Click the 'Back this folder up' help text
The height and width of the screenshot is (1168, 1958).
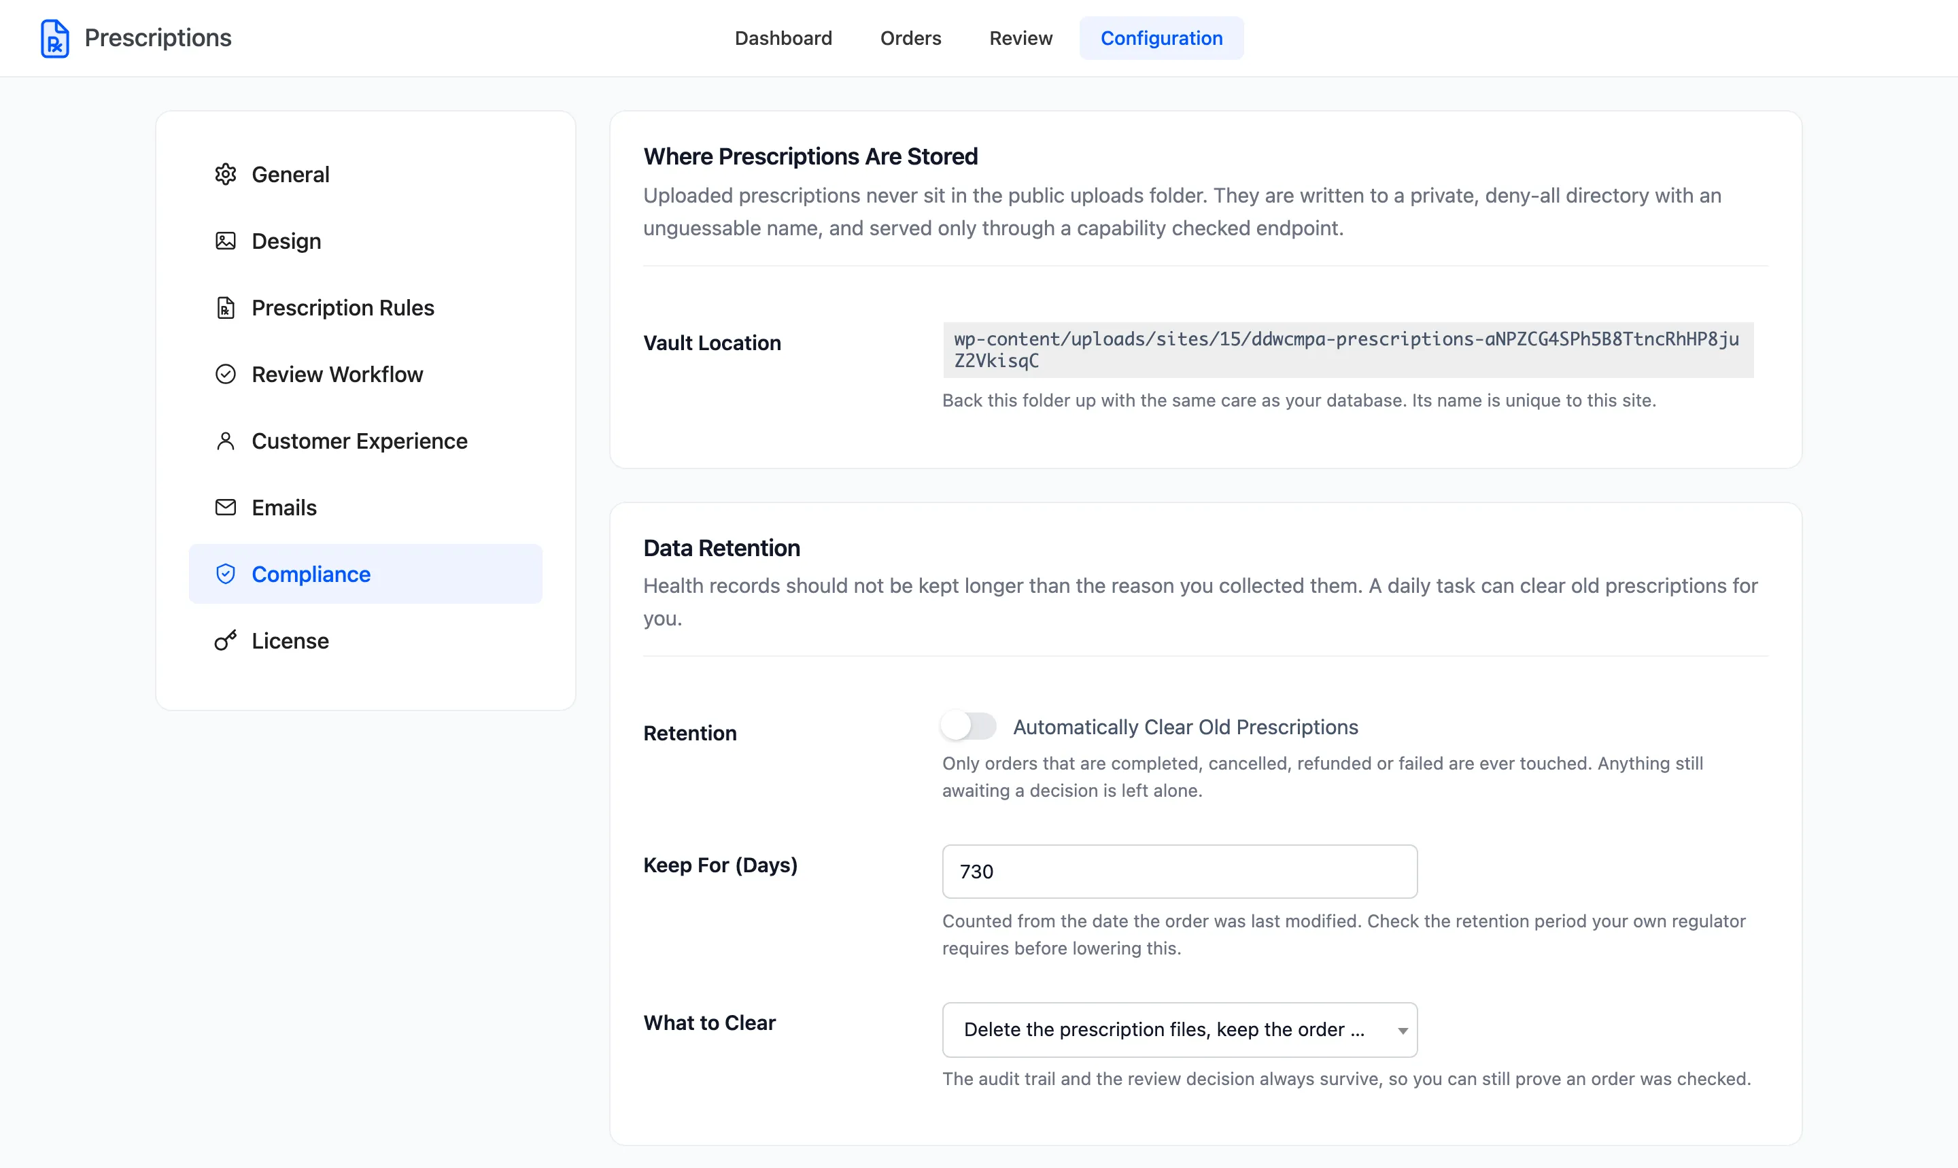[x=1299, y=400]
